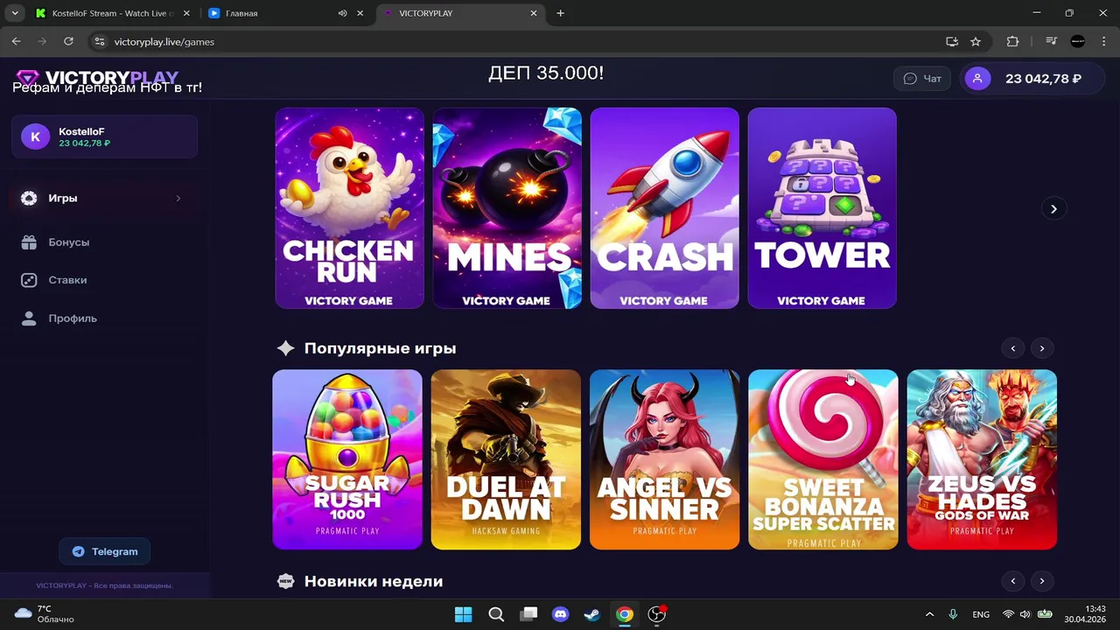Open browser extensions puzzle icon

1013,41
